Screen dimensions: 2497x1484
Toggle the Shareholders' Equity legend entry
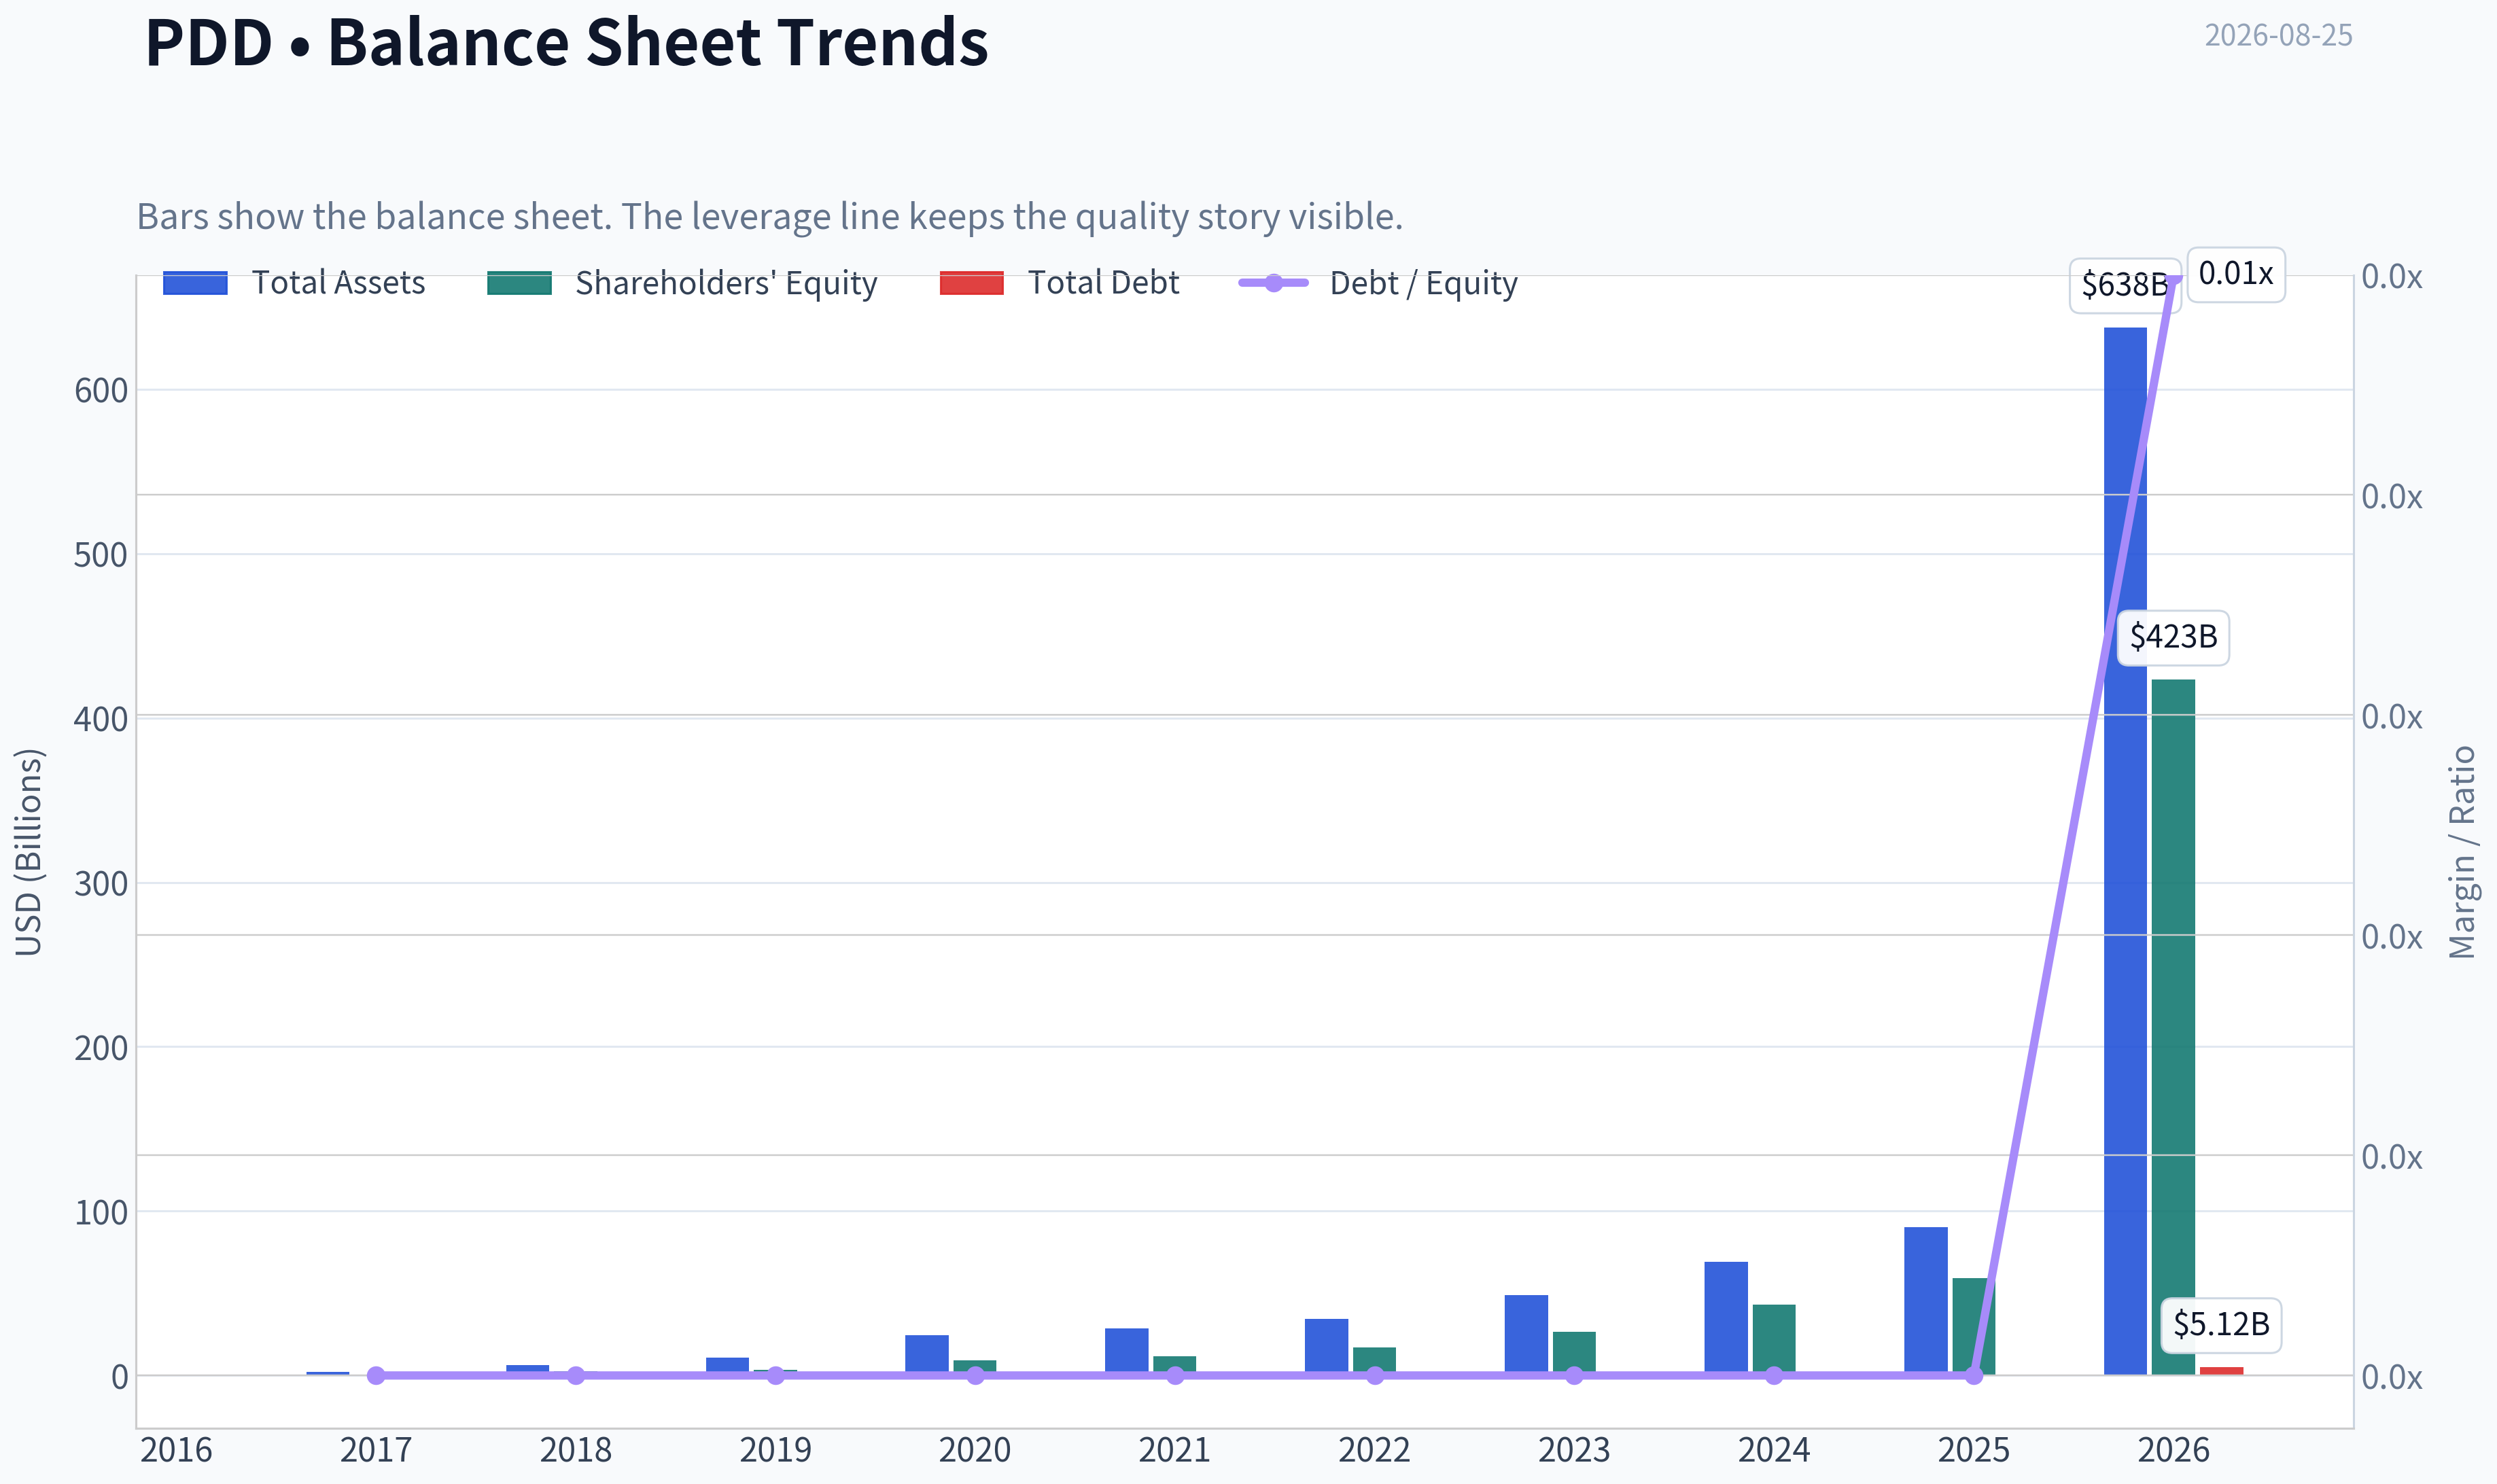coord(682,283)
